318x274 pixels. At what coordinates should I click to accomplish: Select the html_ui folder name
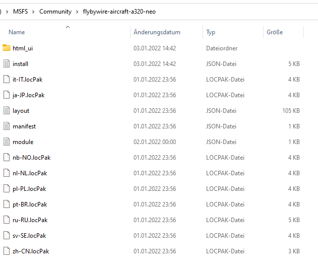pyautogui.click(x=23, y=48)
